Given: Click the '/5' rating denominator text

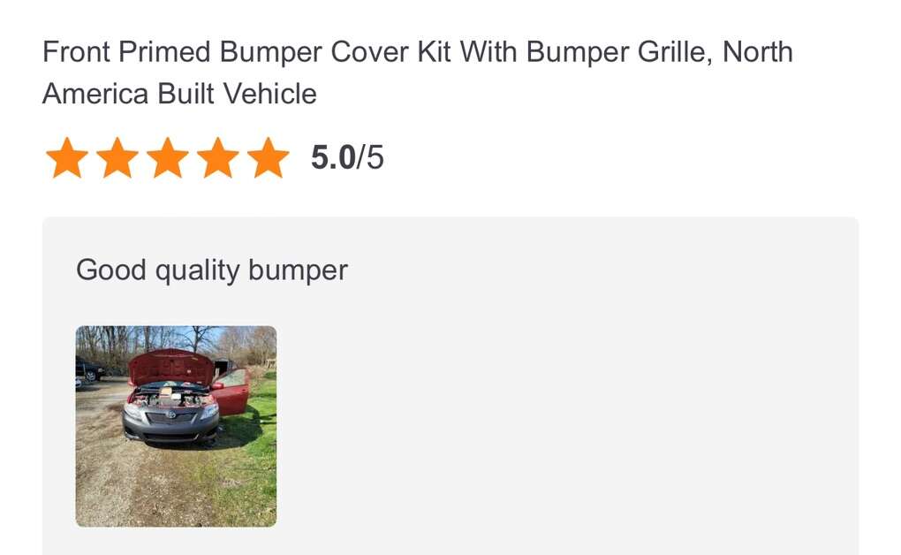Looking at the screenshot, I should [x=370, y=158].
